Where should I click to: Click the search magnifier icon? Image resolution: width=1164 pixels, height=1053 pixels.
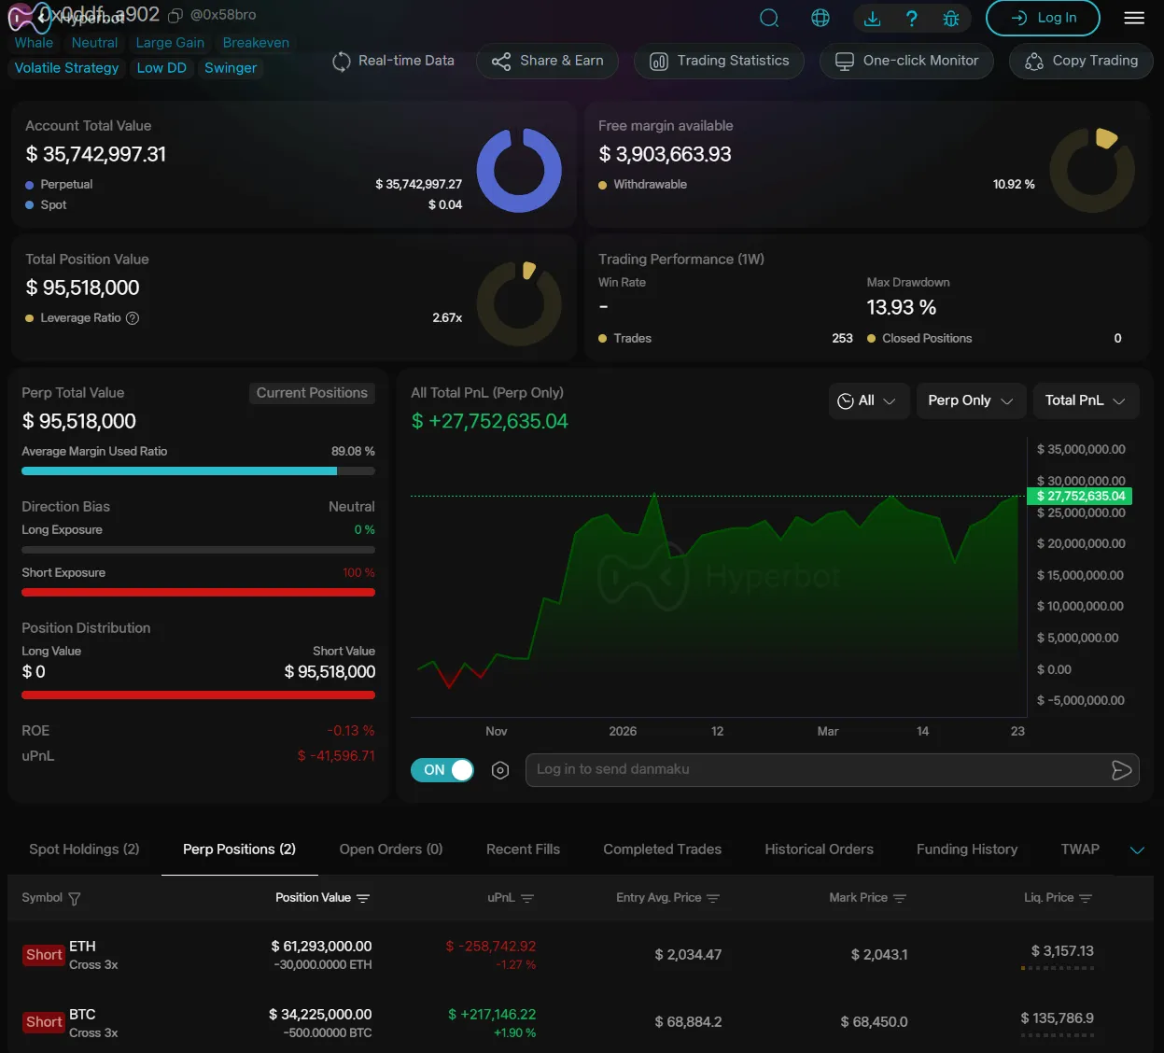click(x=769, y=18)
